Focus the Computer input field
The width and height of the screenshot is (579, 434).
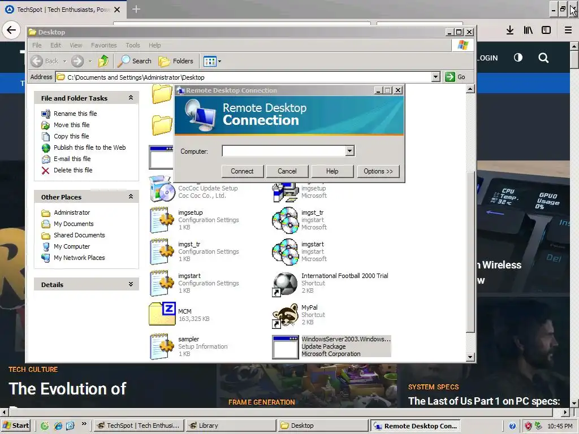(x=284, y=150)
